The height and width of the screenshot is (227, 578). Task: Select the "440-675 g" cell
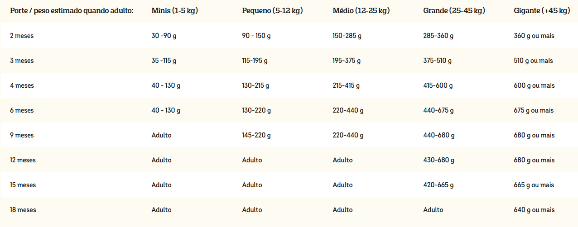438,110
